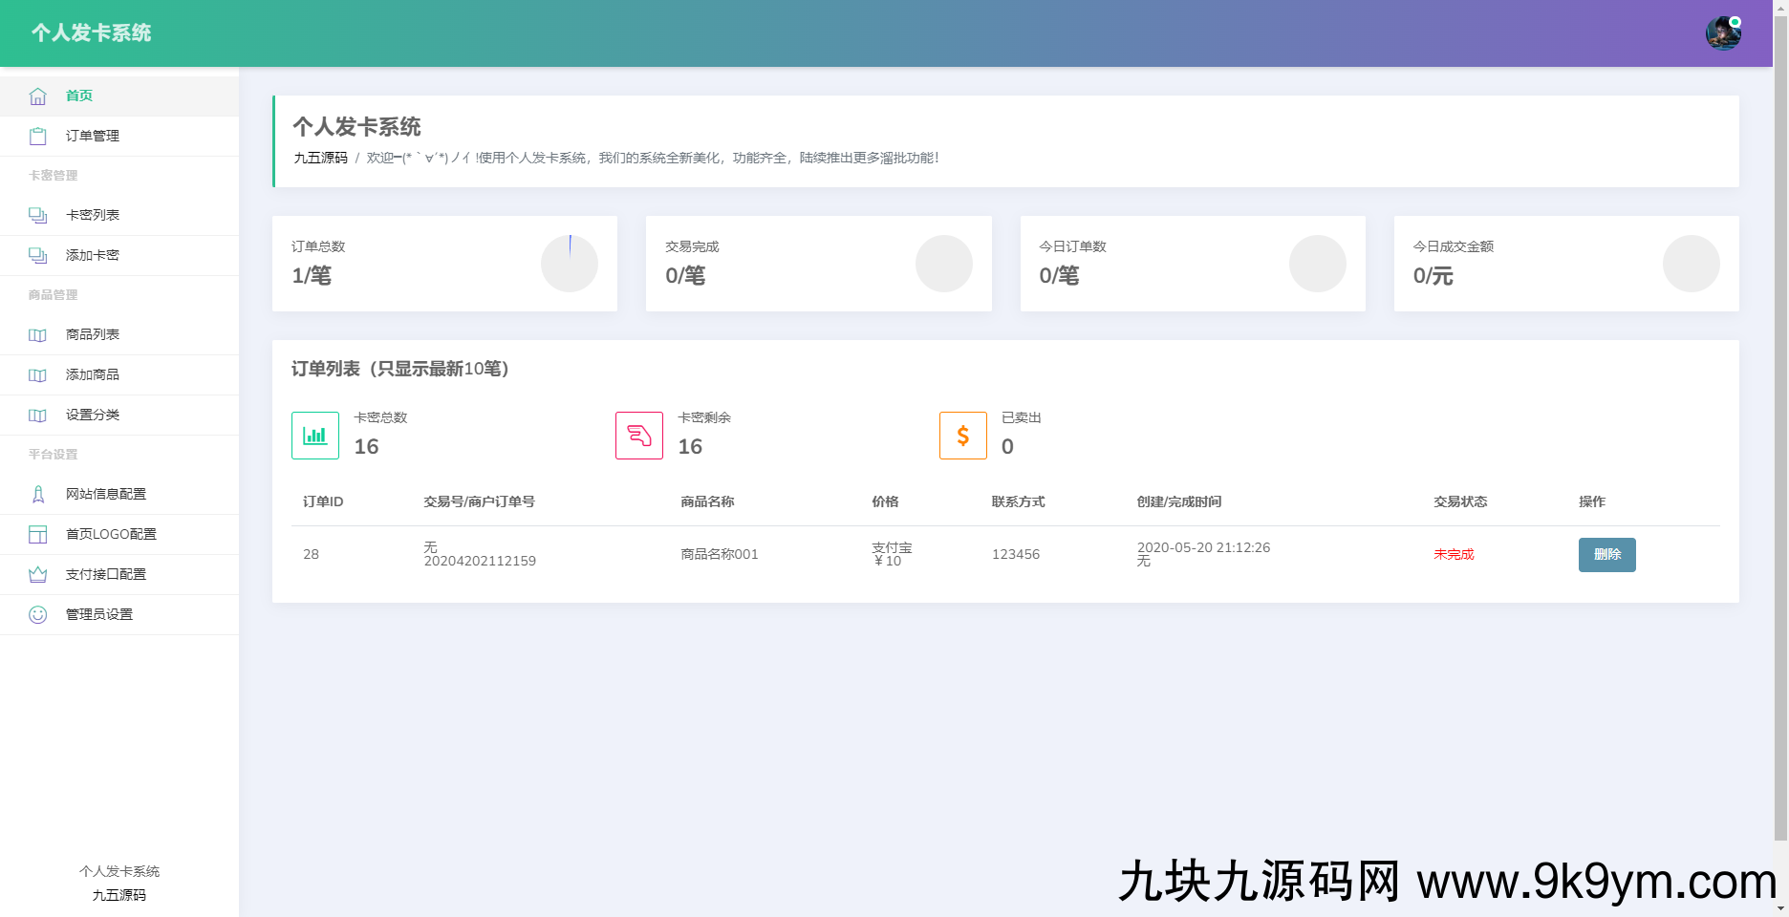
Task: Click the icon next to 添加卡密
Action: pos(38,256)
